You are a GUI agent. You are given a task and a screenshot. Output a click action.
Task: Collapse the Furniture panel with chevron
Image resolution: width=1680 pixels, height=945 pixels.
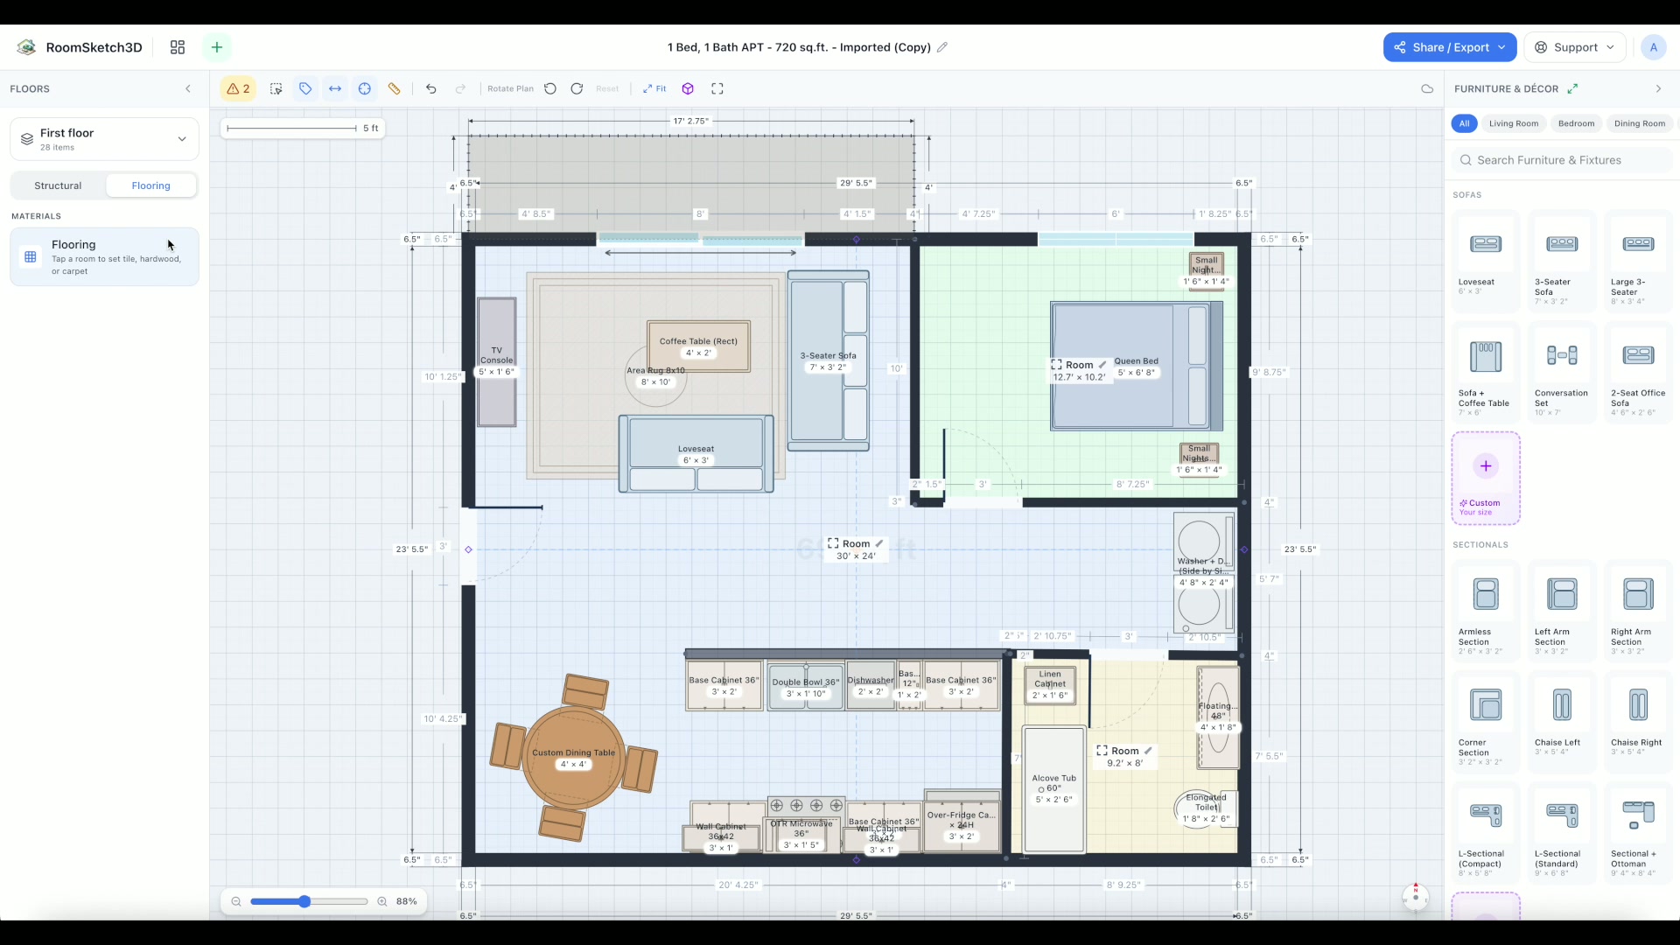coord(1658,88)
